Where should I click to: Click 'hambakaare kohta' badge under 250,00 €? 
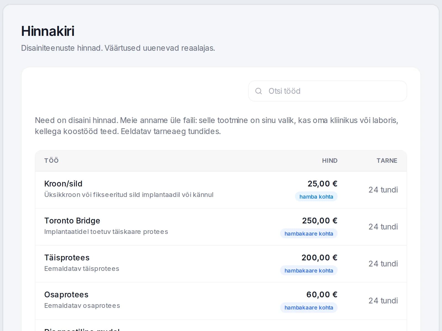click(309, 234)
